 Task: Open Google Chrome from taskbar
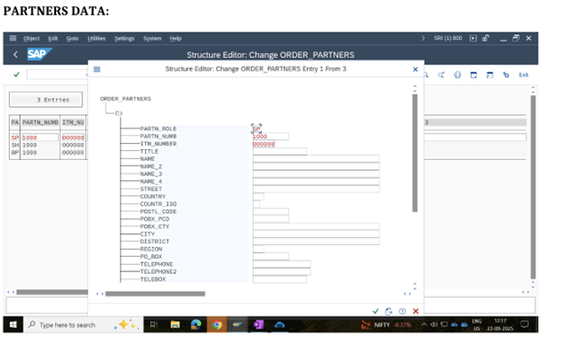[x=216, y=325]
